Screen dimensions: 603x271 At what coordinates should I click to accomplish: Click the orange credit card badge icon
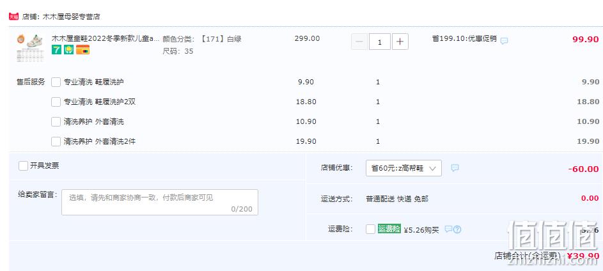tap(82, 50)
